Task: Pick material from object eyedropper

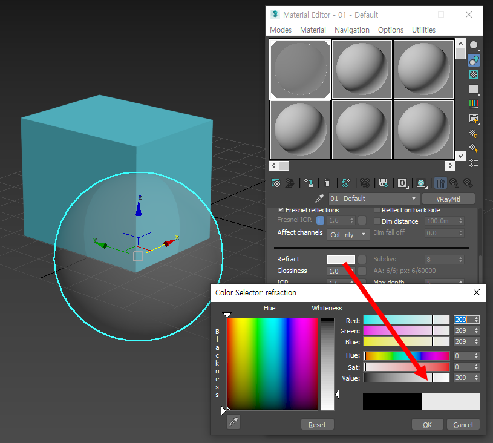Action: pos(319,199)
